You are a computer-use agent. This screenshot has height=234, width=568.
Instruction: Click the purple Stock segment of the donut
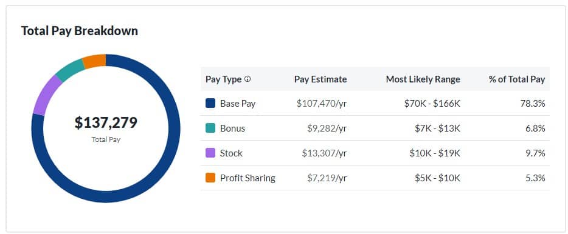coord(46,95)
